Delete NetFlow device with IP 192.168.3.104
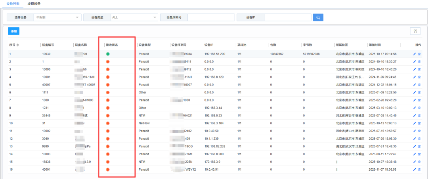 pos(419,123)
